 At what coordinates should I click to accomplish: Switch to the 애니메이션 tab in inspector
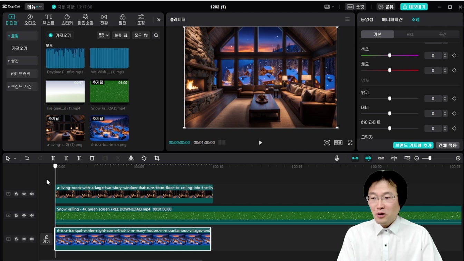click(392, 20)
